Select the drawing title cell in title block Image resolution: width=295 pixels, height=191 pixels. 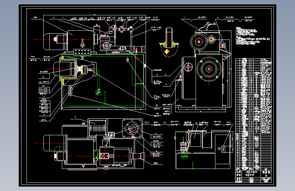(251, 174)
